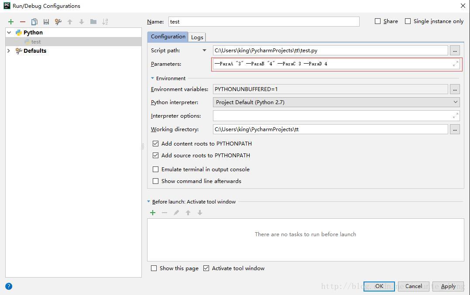The width and height of the screenshot is (470, 295).
Task: Move before launch task up
Action: coord(188,213)
